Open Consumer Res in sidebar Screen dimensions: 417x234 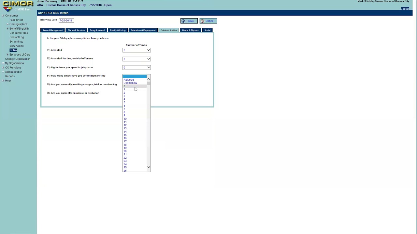[19, 33]
